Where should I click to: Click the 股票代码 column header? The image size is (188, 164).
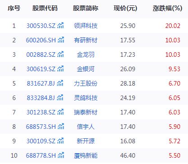[45, 8]
